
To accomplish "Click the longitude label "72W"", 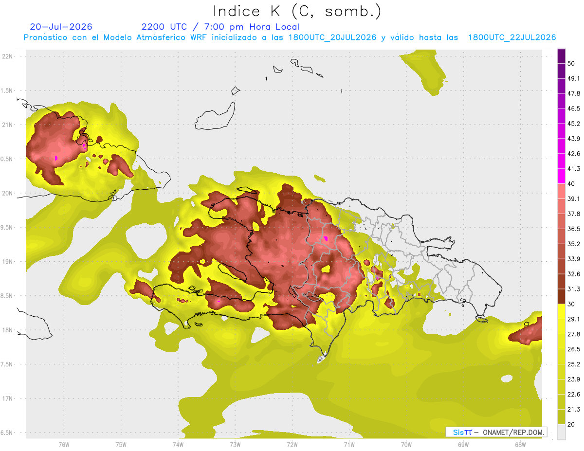I will [292, 445].
